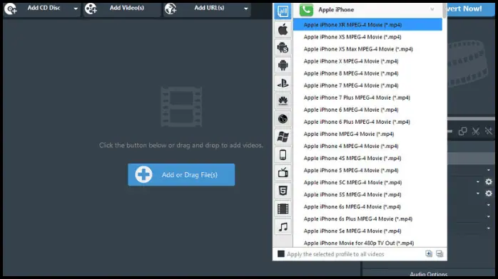Open dropdown arrow beside lower gear icon
The image size is (498, 279).
pyautogui.click(x=478, y=194)
